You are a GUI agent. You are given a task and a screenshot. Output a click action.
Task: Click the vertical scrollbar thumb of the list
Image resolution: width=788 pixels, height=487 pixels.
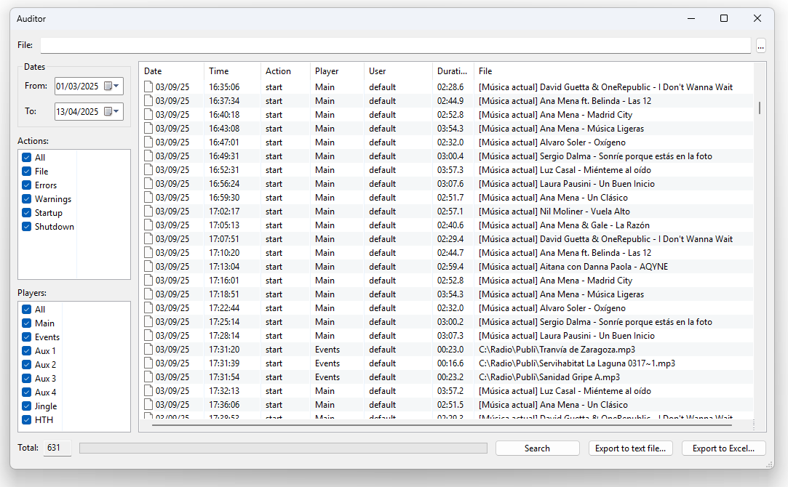[x=760, y=108]
